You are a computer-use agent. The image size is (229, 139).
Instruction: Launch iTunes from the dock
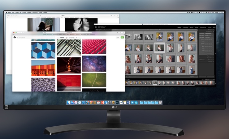click(x=76, y=103)
